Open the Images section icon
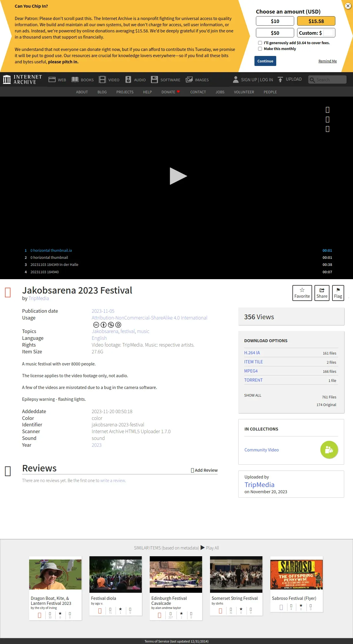353x644 pixels. click(x=189, y=80)
